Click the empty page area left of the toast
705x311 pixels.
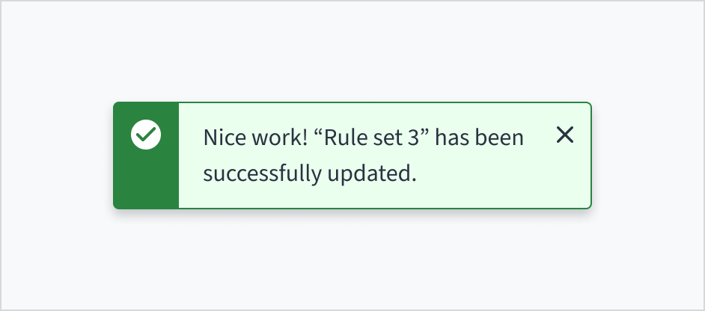[x=56, y=155]
